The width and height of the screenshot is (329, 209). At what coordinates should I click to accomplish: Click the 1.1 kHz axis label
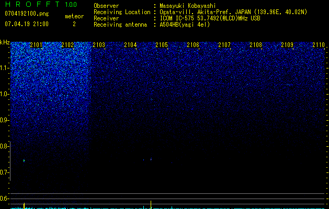pyautogui.click(x=4, y=68)
